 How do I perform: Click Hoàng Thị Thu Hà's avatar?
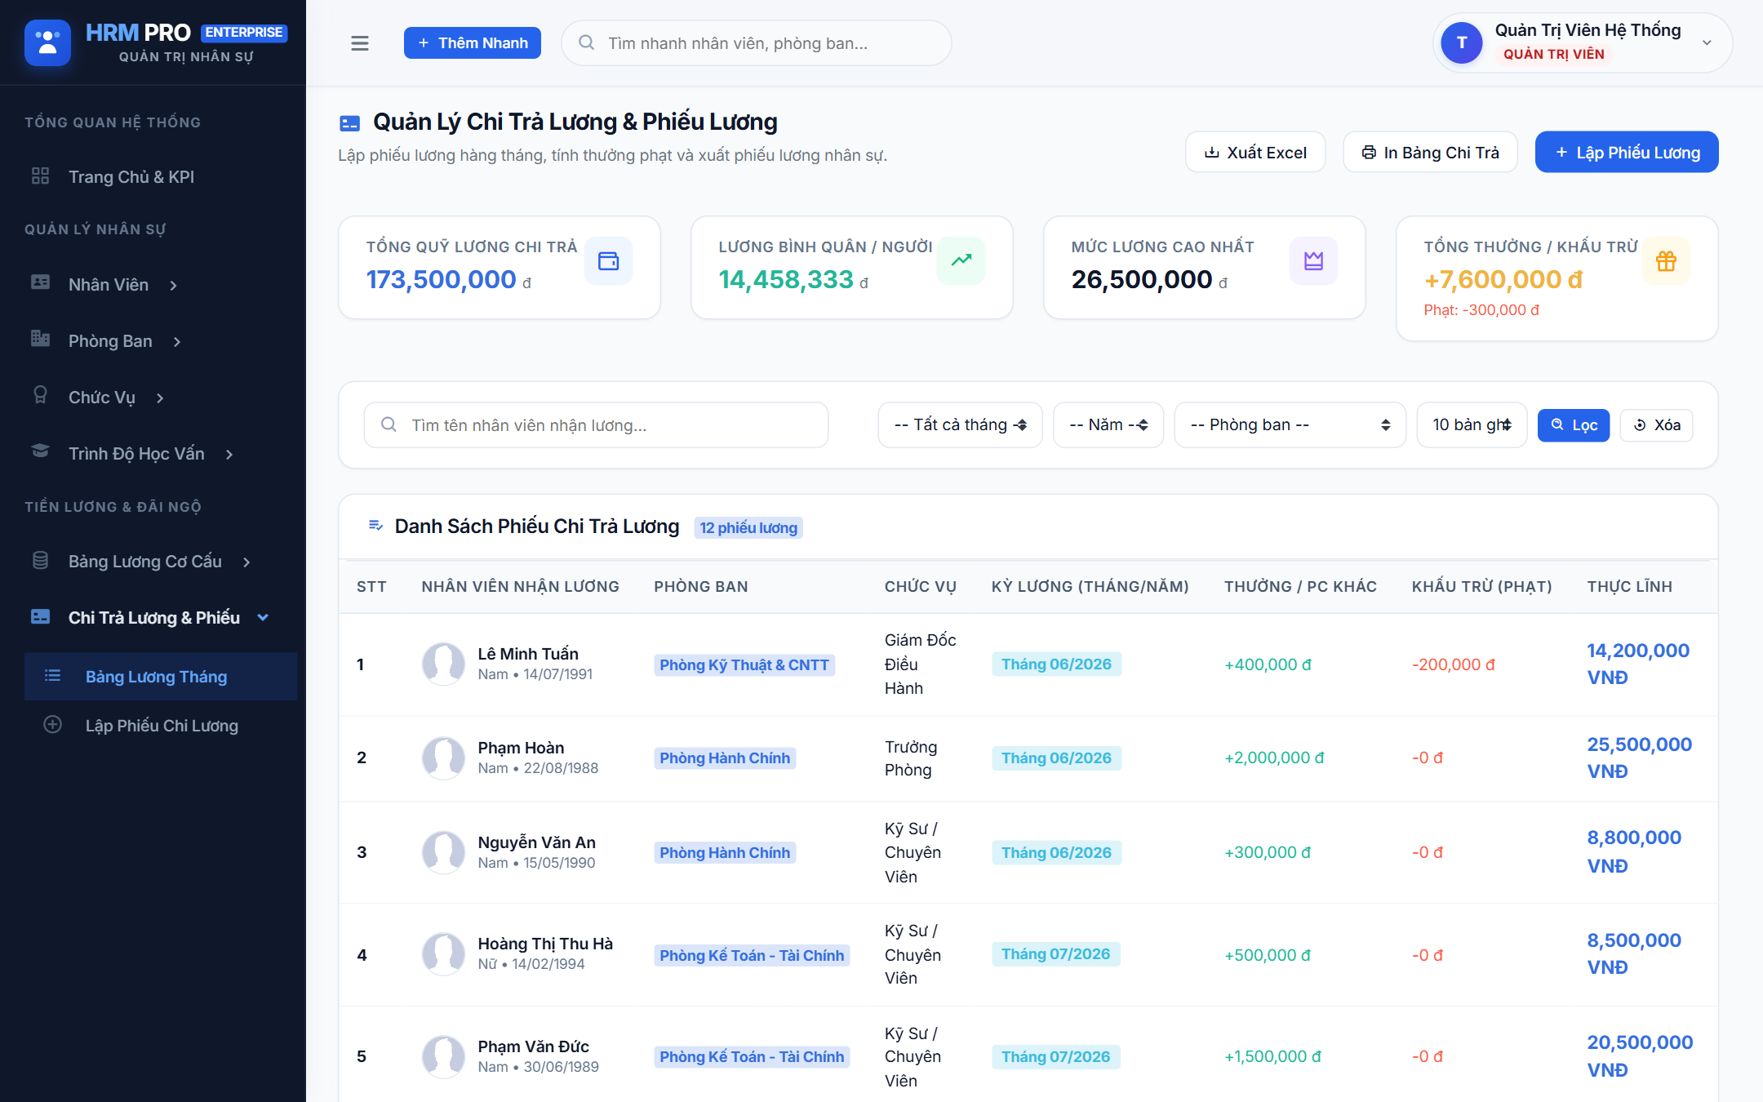click(444, 954)
